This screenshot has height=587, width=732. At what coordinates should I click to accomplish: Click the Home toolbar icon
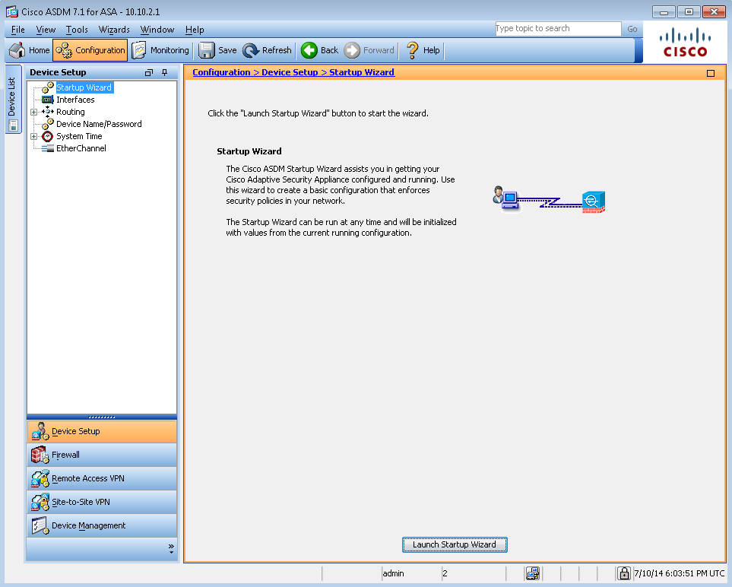click(17, 50)
